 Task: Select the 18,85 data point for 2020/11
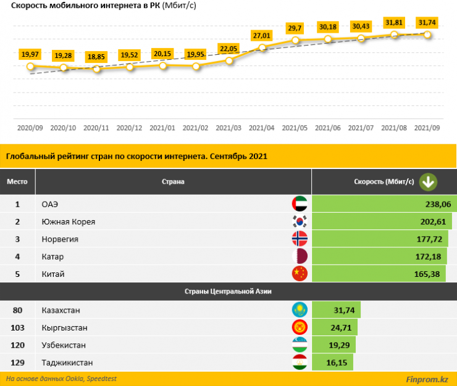click(96, 68)
